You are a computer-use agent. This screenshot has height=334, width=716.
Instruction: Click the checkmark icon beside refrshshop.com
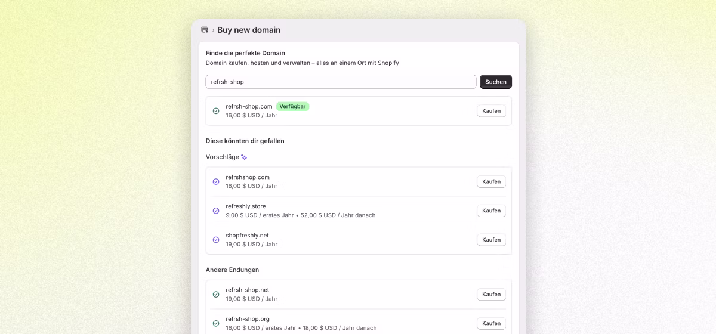(x=216, y=181)
